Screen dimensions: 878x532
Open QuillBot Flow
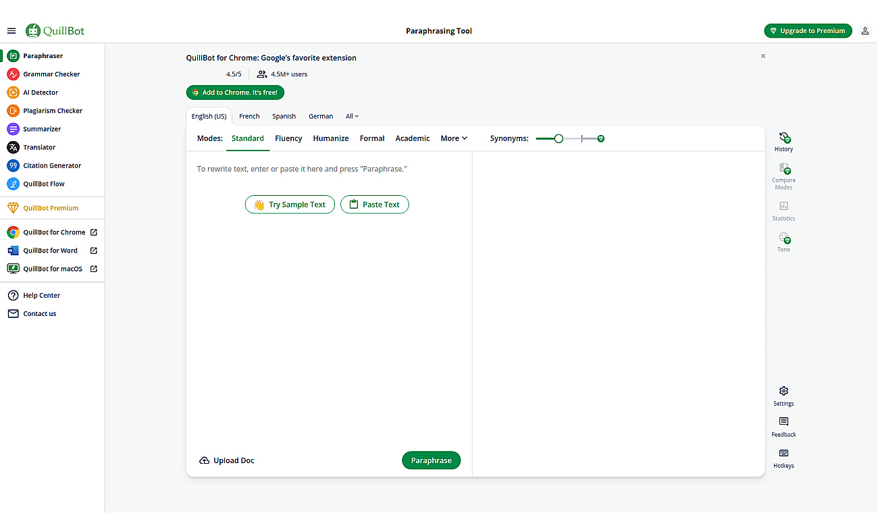pos(52,184)
